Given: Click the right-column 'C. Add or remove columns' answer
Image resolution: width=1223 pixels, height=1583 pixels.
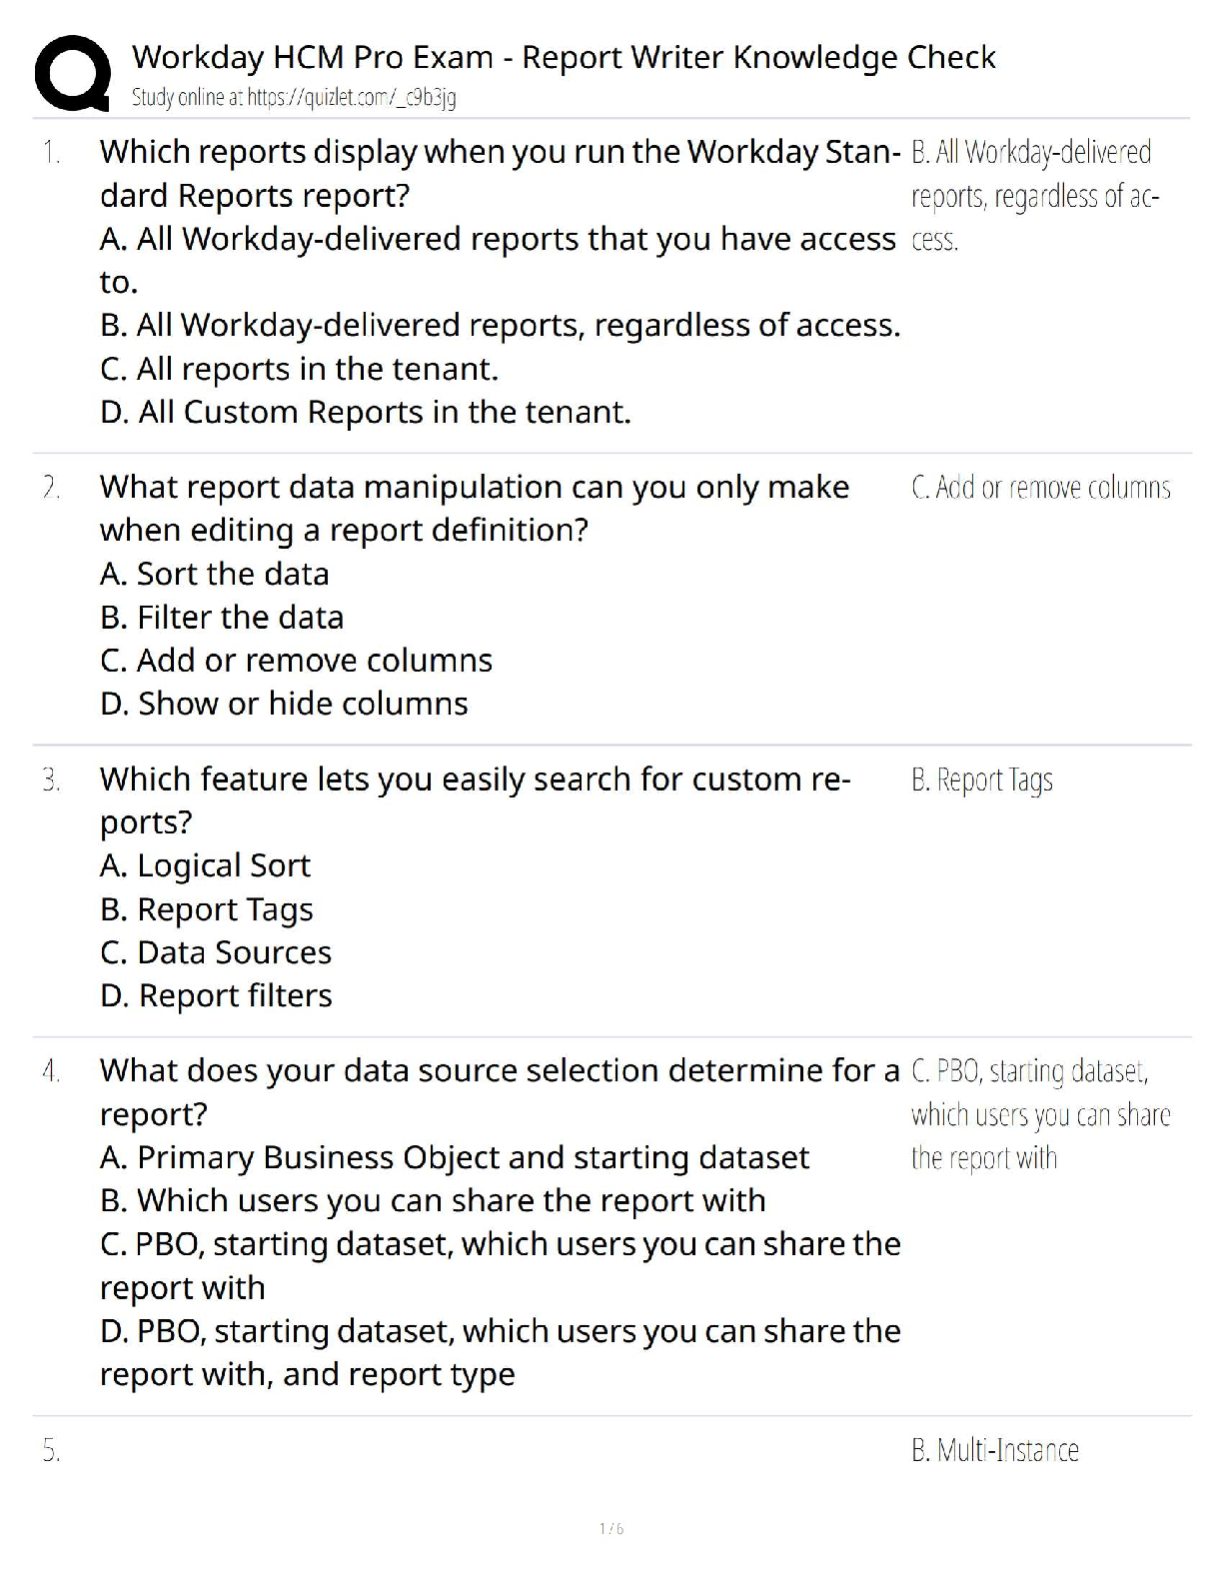Looking at the screenshot, I should click(x=1040, y=488).
